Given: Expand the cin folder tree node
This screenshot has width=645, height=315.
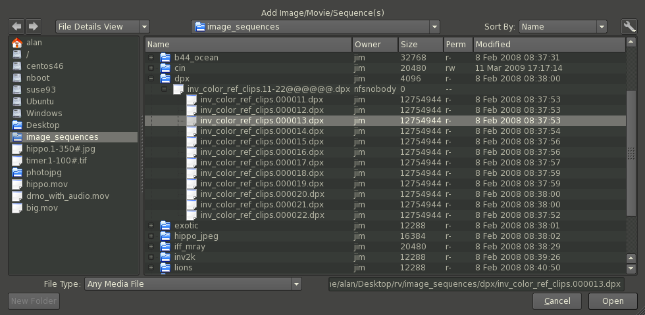Looking at the screenshot, I should pos(151,68).
